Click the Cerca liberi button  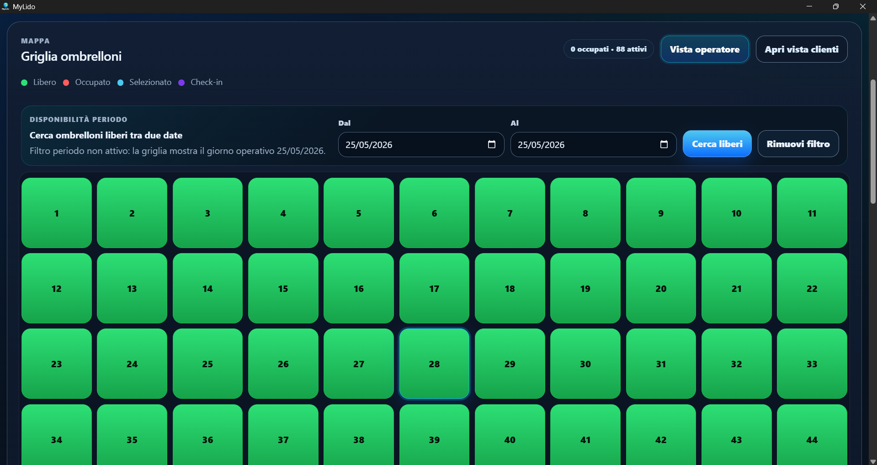717,144
